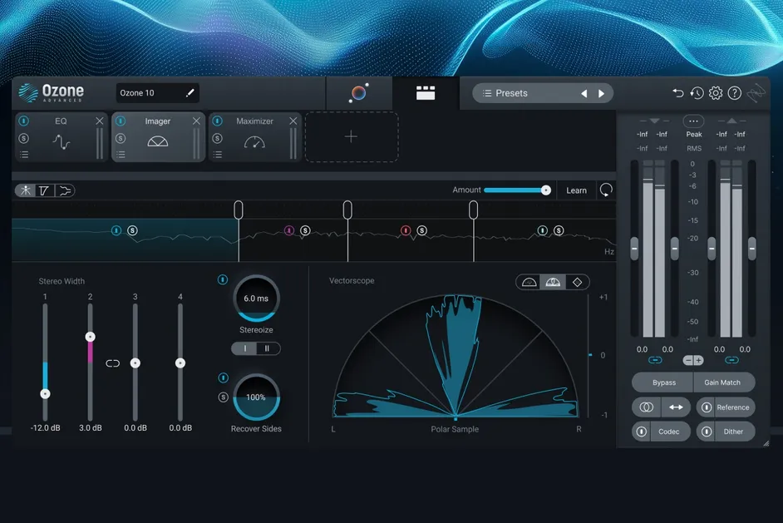Open the Master Assistant orb icon

358,93
